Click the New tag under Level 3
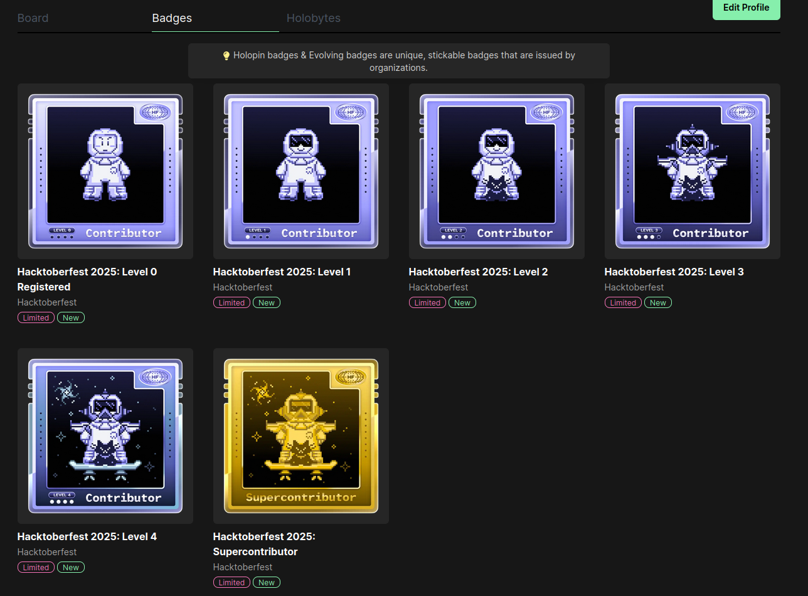808x596 pixels. (x=657, y=303)
